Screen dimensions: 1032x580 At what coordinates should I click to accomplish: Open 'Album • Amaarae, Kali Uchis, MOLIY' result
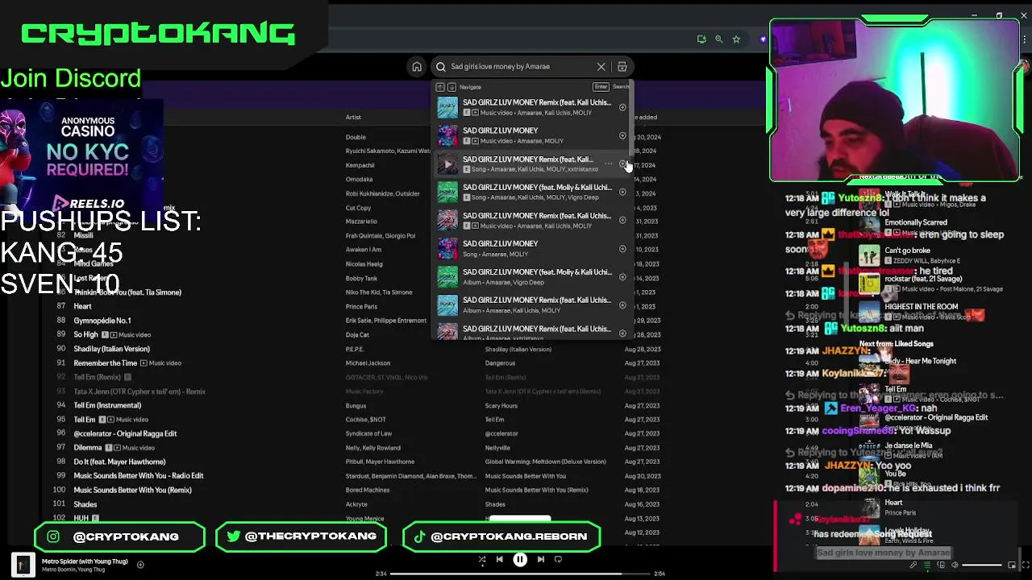click(x=531, y=305)
